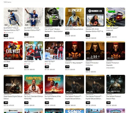Click the EA SPORTS FIFA 23 PS5 title
Screen dimensions: 127x113
pos(12,29)
